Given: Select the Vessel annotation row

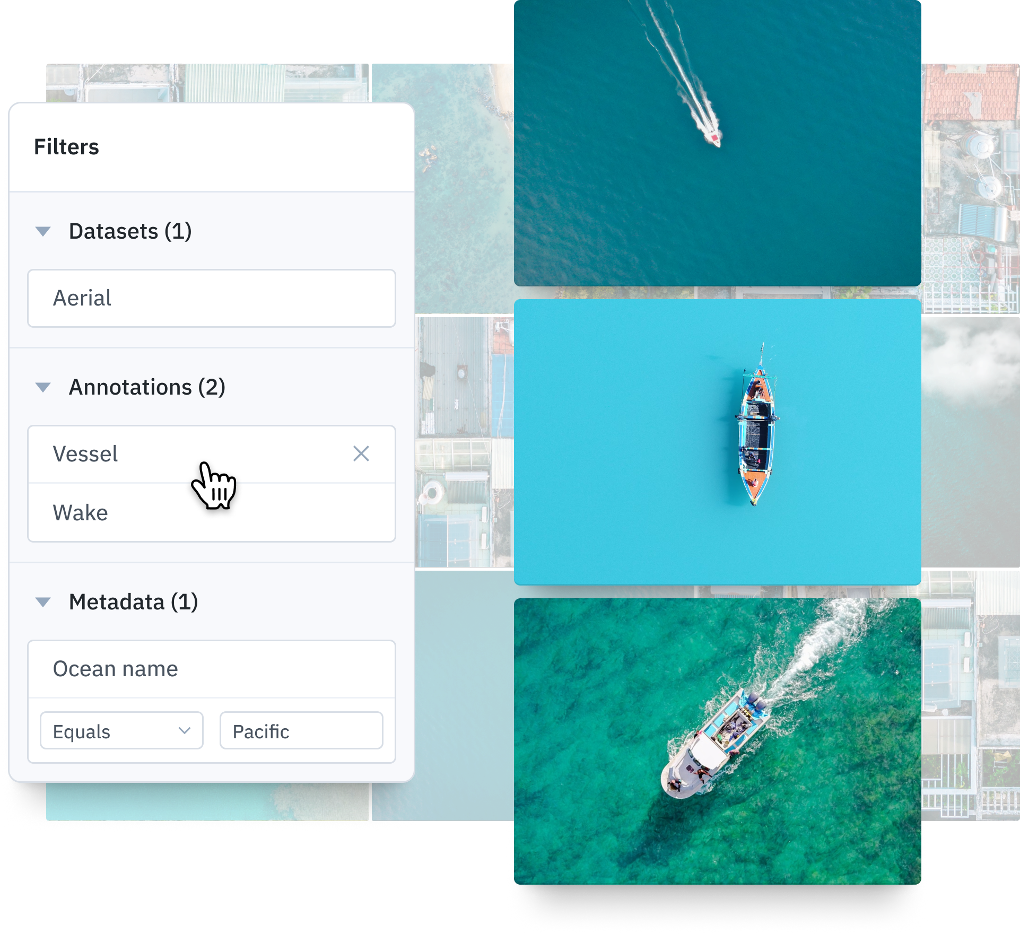Looking at the screenshot, I should tap(212, 454).
